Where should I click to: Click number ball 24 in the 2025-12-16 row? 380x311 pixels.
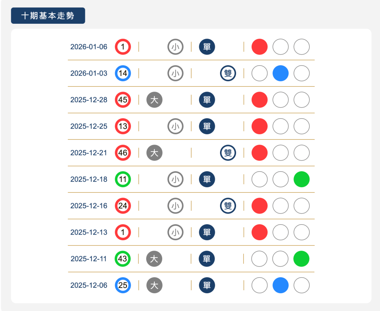coord(123,206)
